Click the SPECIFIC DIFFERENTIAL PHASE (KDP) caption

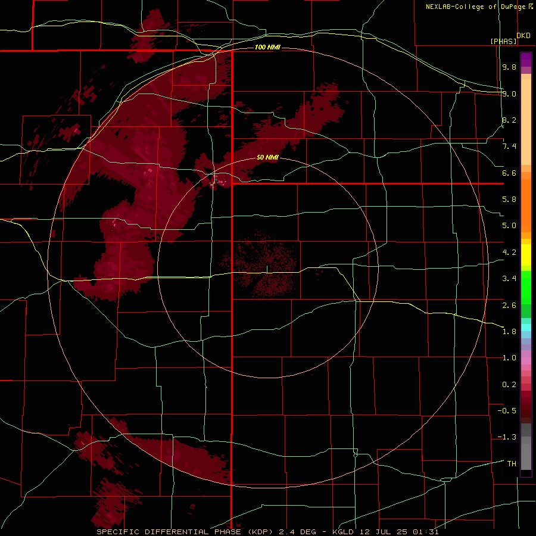186,532
